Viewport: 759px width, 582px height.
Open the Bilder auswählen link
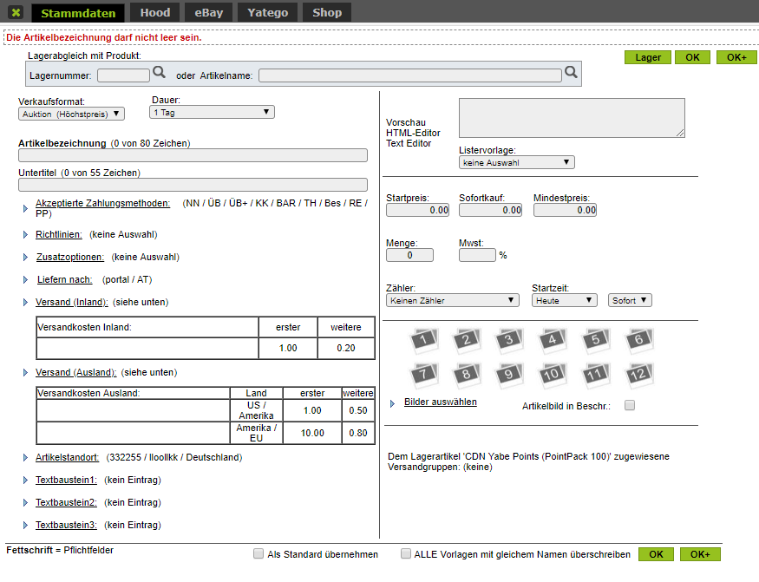coord(441,402)
